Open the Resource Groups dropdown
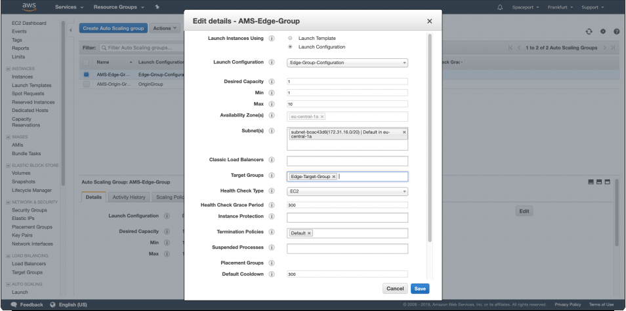The width and height of the screenshot is (626, 311). click(x=117, y=7)
